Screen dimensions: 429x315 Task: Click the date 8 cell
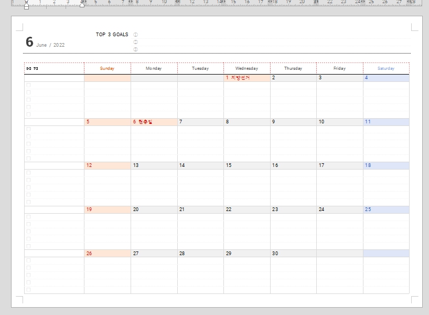[247, 122]
